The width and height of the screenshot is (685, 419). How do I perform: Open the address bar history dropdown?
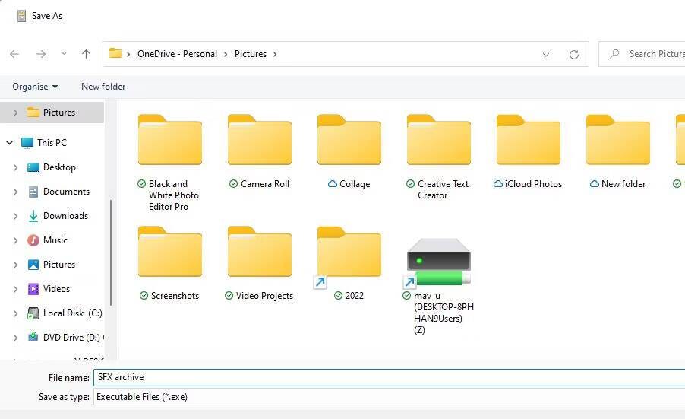click(545, 55)
